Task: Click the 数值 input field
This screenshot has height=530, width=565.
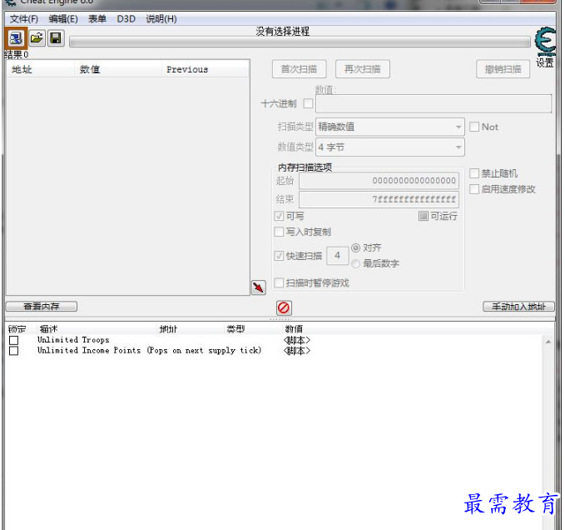Action: [434, 104]
